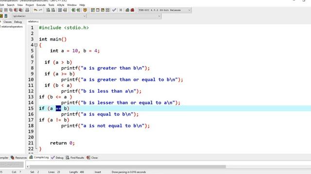Switch to the Classes sidebar tab
Screen dimensions: 311x174
point(8,22)
